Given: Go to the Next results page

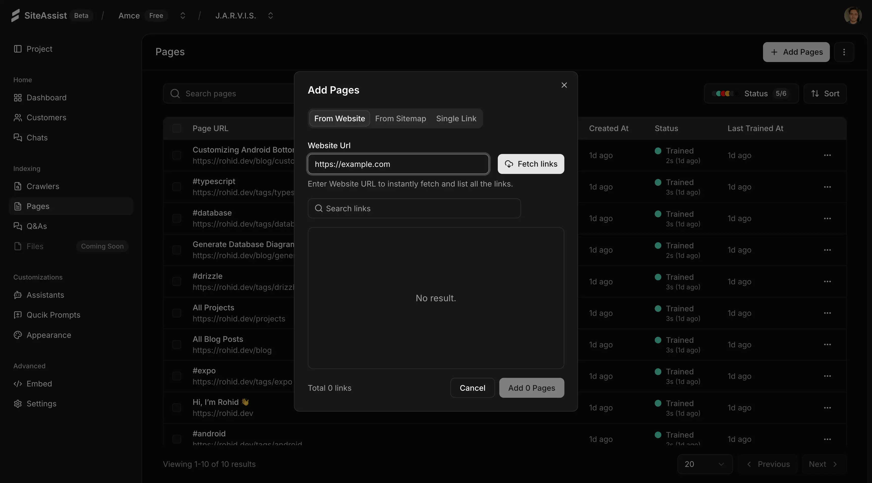Looking at the screenshot, I should 824,464.
